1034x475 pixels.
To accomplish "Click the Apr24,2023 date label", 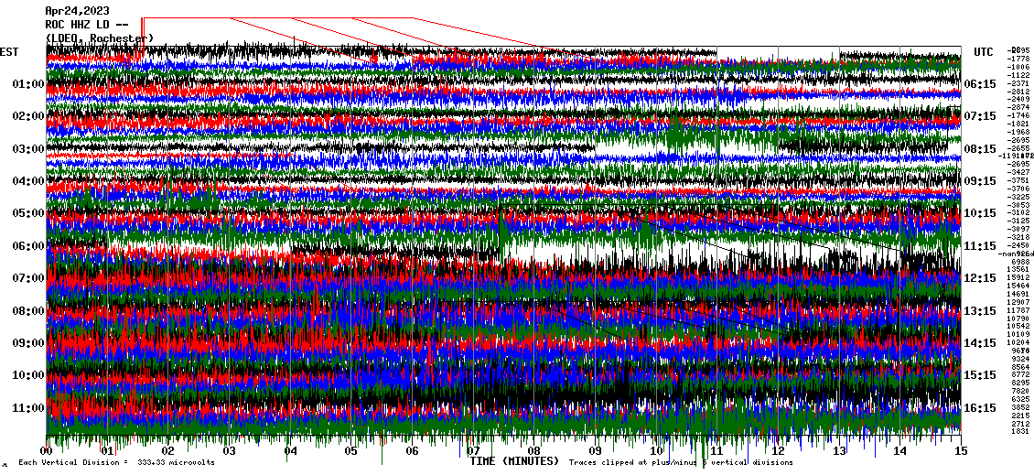I will click(x=77, y=11).
